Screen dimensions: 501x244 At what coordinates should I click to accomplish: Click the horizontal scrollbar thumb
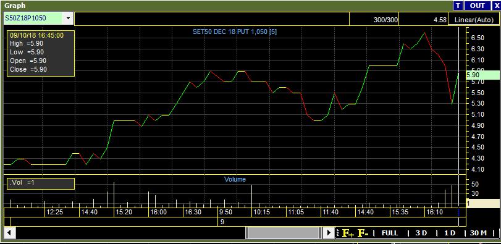[284, 232]
